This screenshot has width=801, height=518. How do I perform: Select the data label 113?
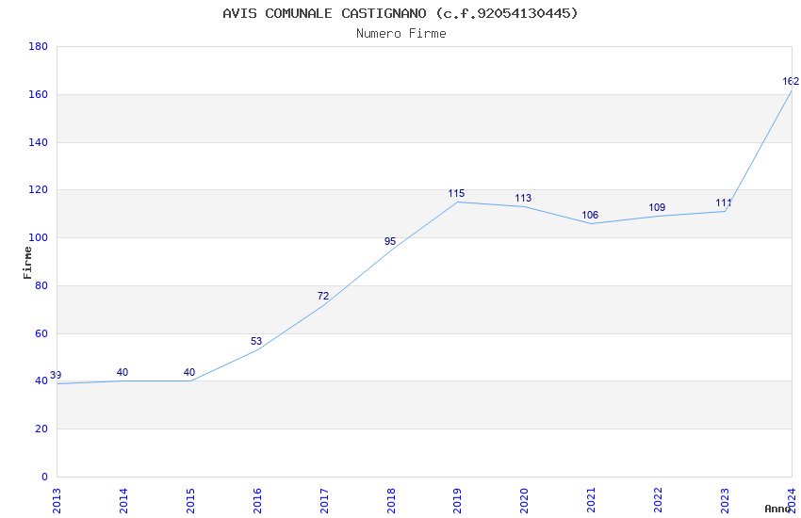coord(523,198)
